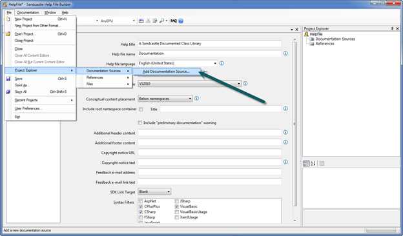403x236 pixels.
Task: Click the New Project icon in File menu
Action: point(8,19)
